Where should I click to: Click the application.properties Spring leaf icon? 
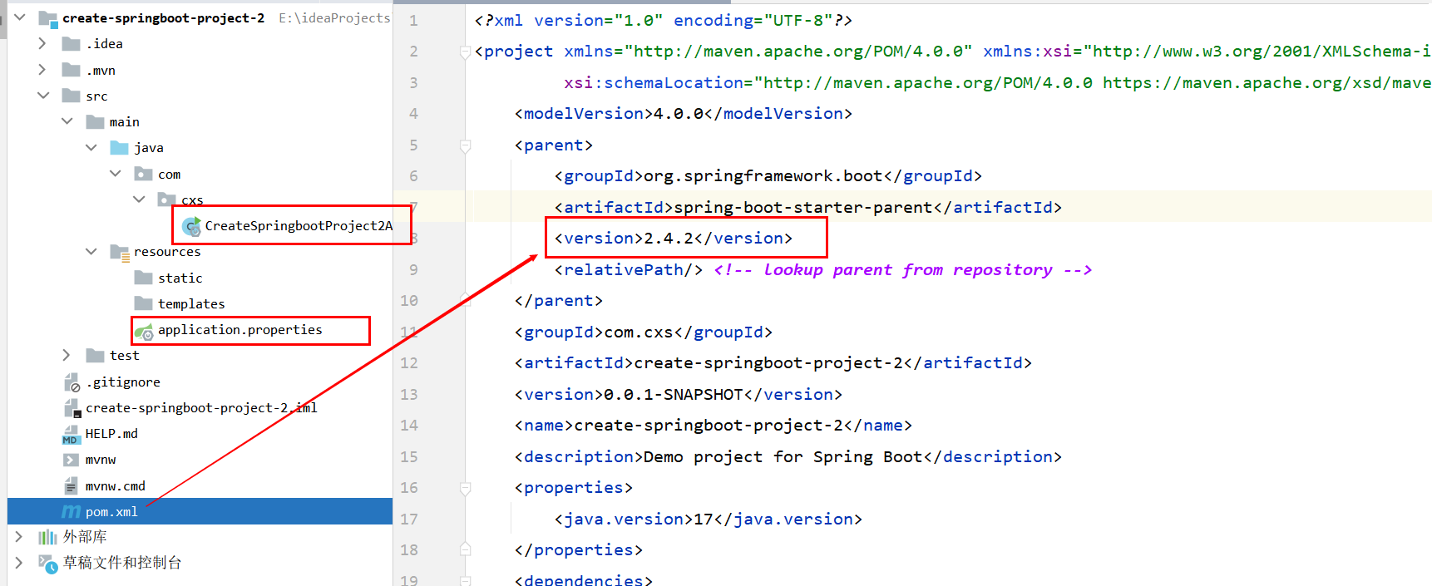tap(144, 331)
